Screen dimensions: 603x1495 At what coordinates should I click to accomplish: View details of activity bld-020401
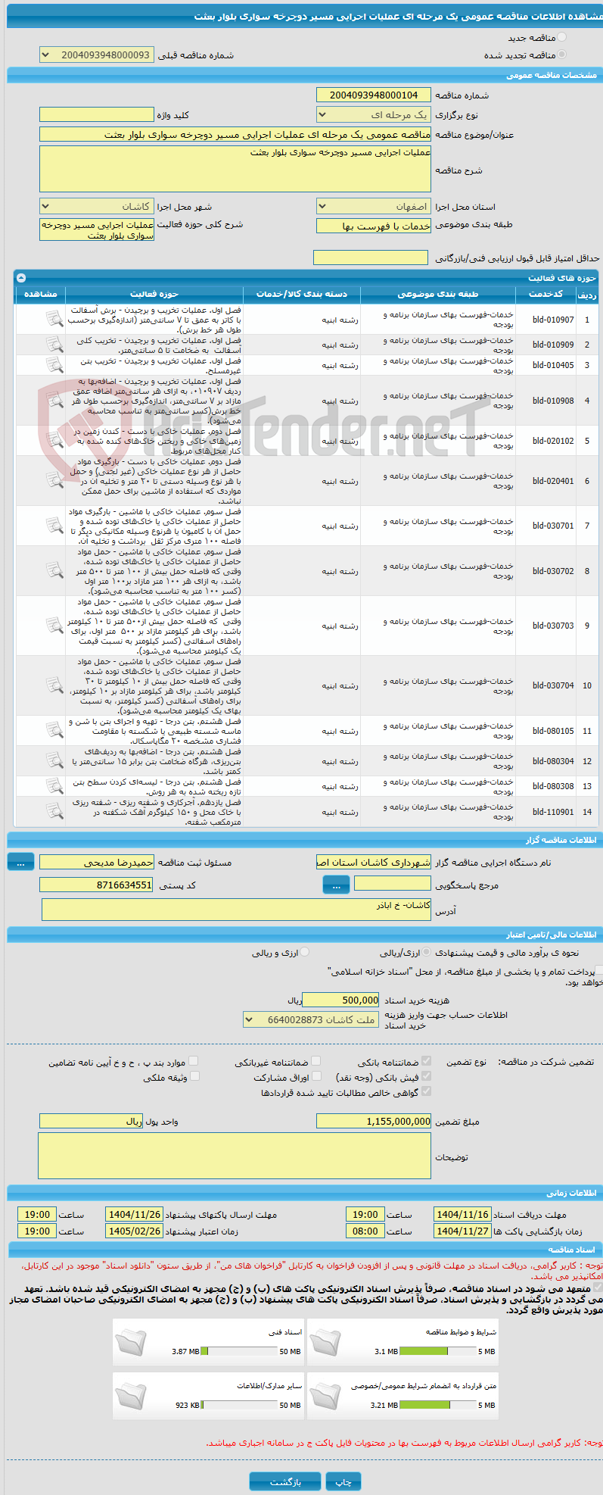coord(54,480)
